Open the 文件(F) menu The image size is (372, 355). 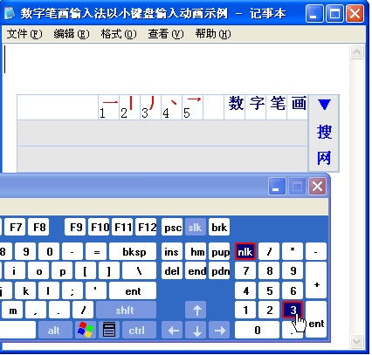(24, 34)
